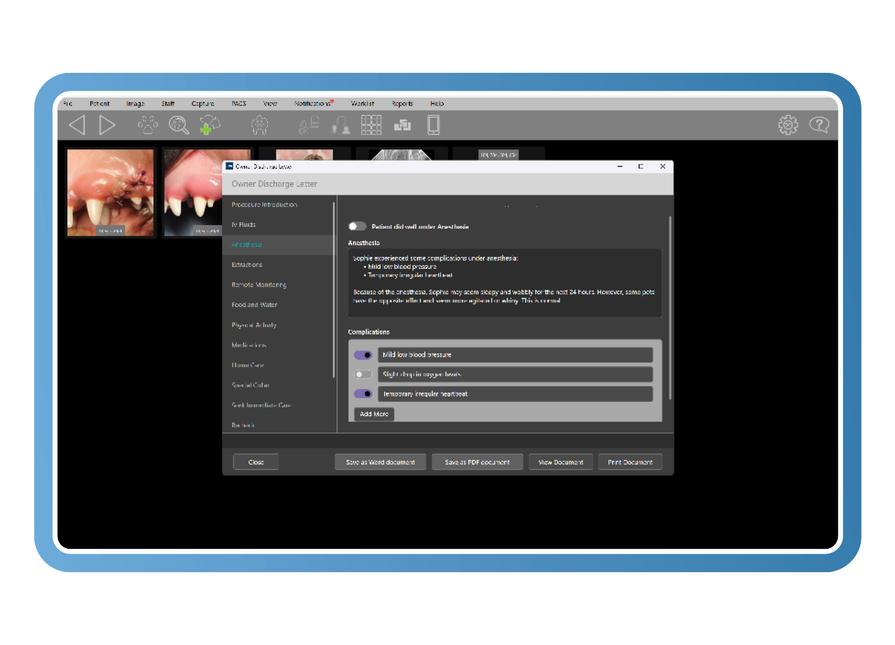Click the help question bubble icon
Image resolution: width=895 pixels, height=645 pixels.
tap(819, 125)
